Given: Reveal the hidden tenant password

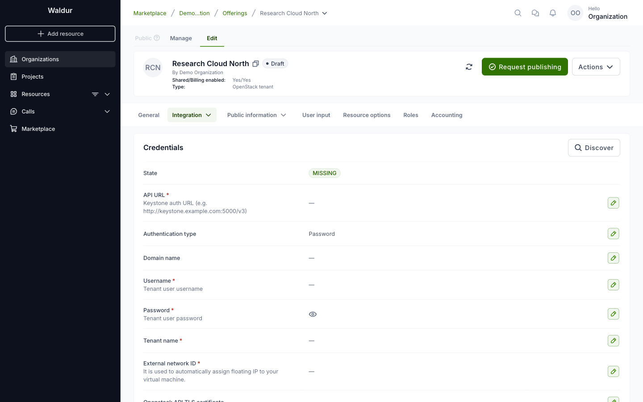Looking at the screenshot, I should 313,314.
